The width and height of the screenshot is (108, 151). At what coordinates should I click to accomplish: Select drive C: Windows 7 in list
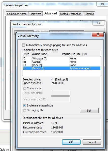(62, 58)
